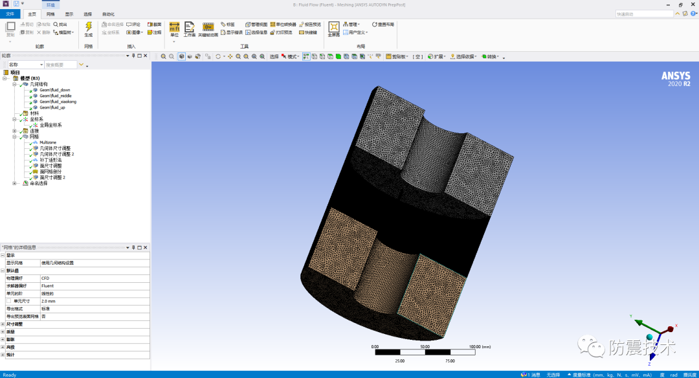Collapse the 模型 (B3) tree node
The width and height of the screenshot is (699, 378).
coord(5,78)
